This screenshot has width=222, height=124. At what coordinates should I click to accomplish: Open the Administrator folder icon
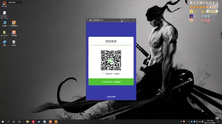tap(4, 34)
